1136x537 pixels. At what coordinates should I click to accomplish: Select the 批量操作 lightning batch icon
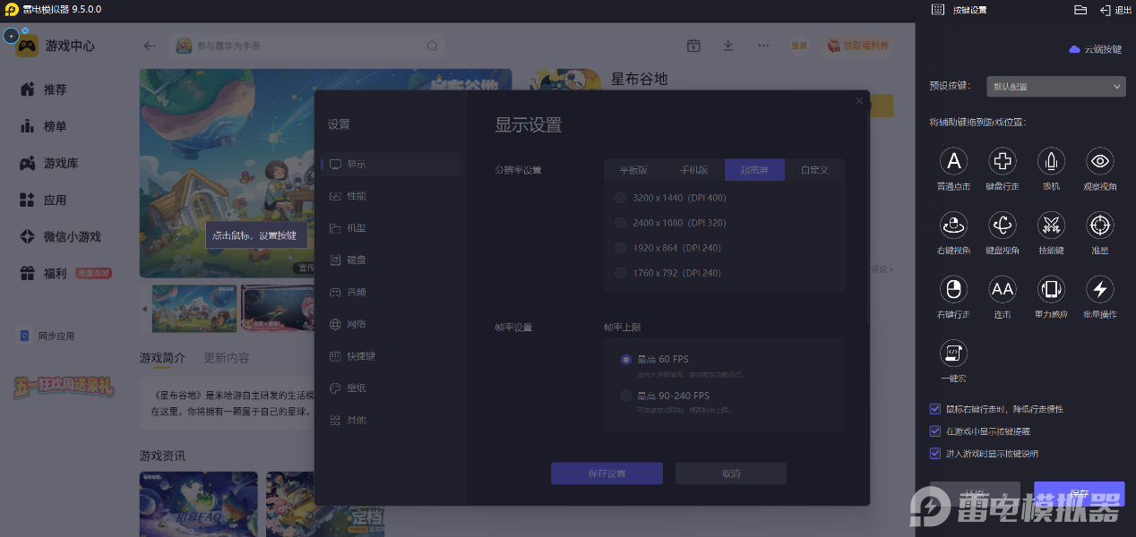[x=1099, y=289]
